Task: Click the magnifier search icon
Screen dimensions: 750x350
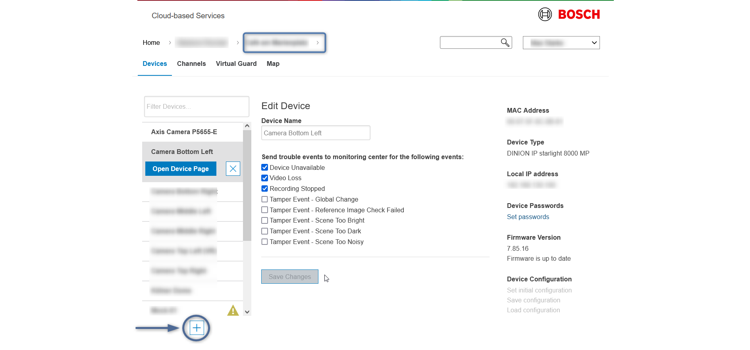Action: (x=505, y=42)
